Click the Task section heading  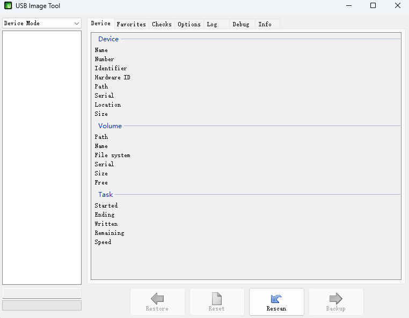coord(105,195)
